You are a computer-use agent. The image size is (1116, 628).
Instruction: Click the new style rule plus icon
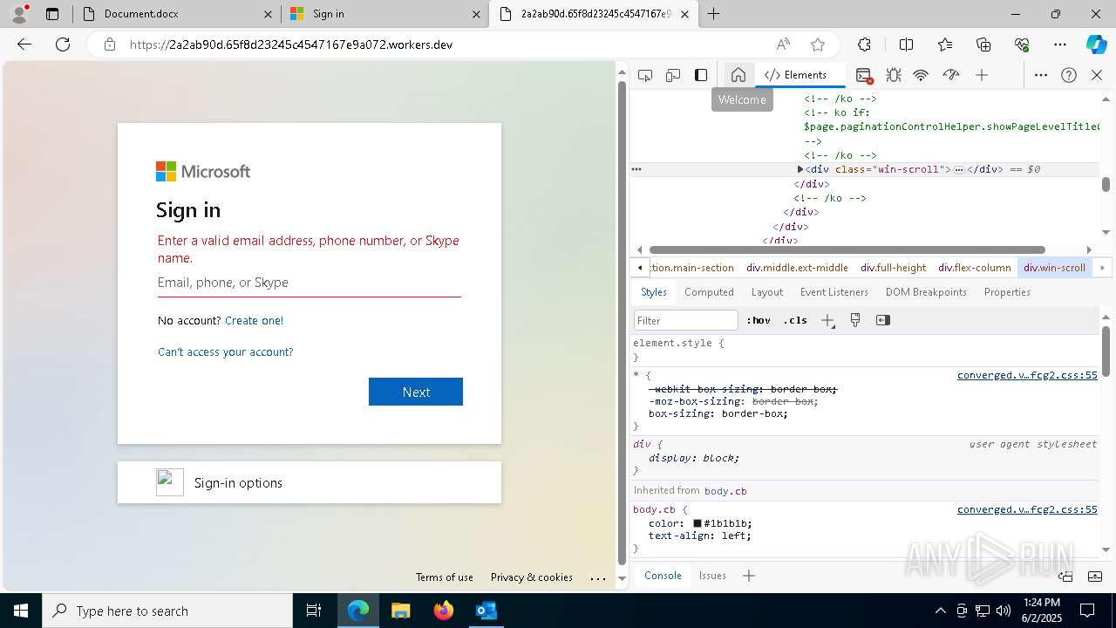click(827, 320)
